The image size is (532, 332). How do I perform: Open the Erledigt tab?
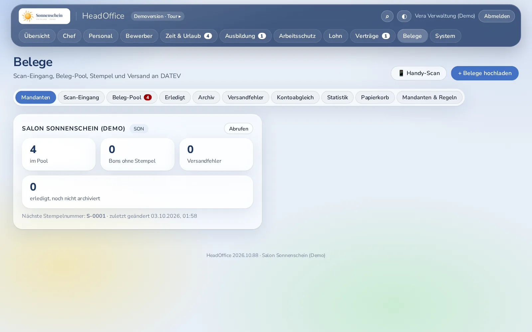175,97
